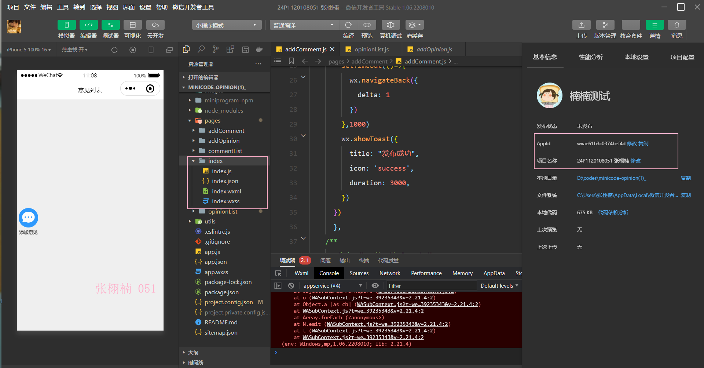The image size is (704, 368).
Task: Open the iPhone 5 device selector
Action: point(29,50)
